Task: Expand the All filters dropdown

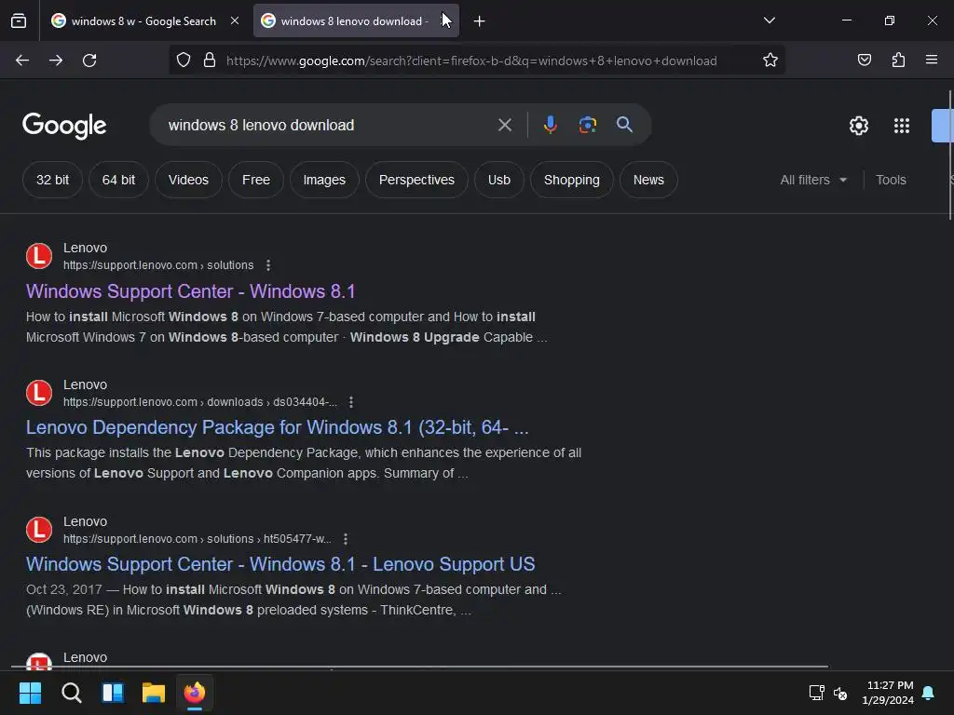Action: (x=813, y=180)
